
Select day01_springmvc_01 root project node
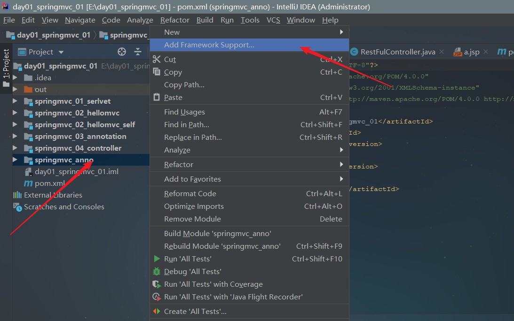[61, 66]
